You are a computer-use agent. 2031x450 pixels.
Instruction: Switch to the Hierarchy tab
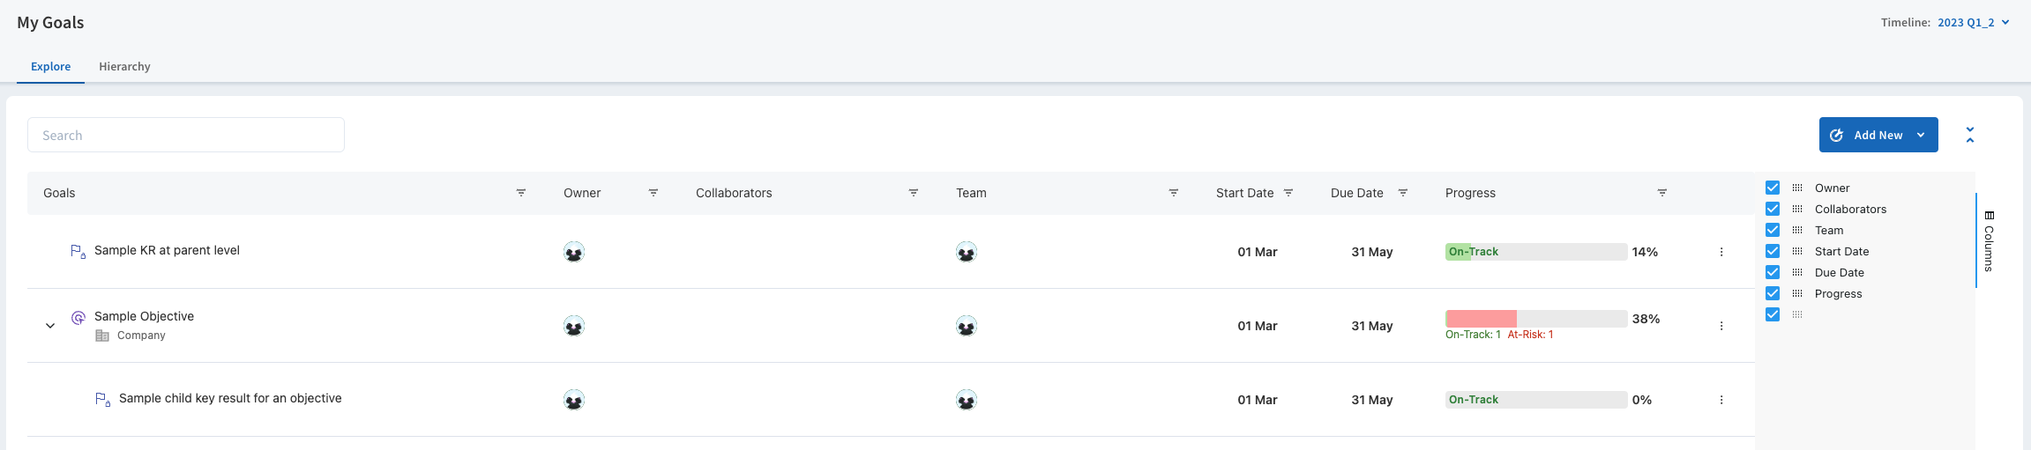(x=124, y=67)
